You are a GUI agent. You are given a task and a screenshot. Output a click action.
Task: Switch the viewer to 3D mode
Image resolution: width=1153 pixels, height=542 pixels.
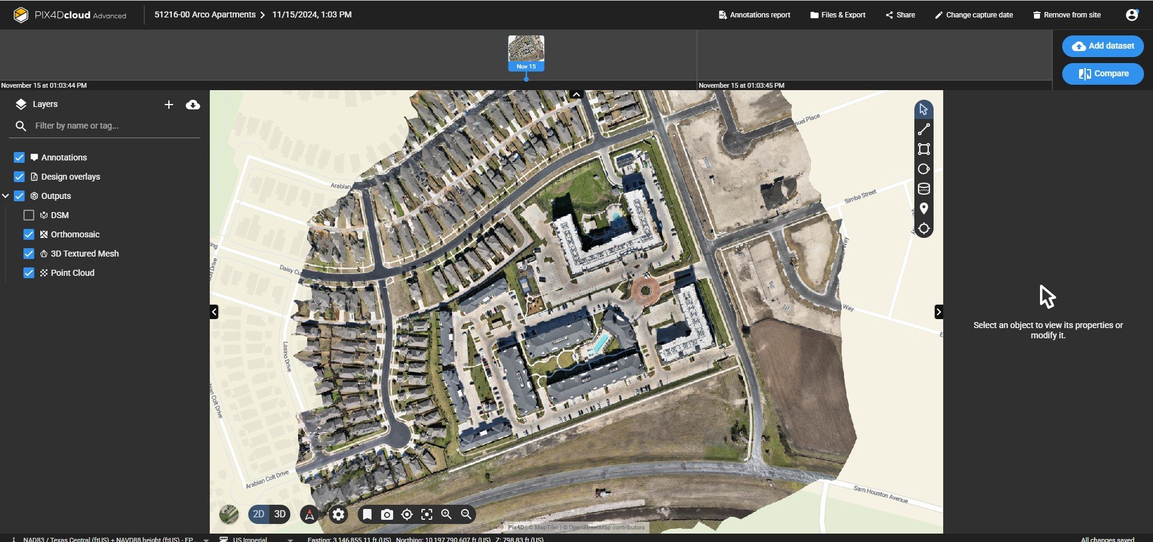click(280, 514)
